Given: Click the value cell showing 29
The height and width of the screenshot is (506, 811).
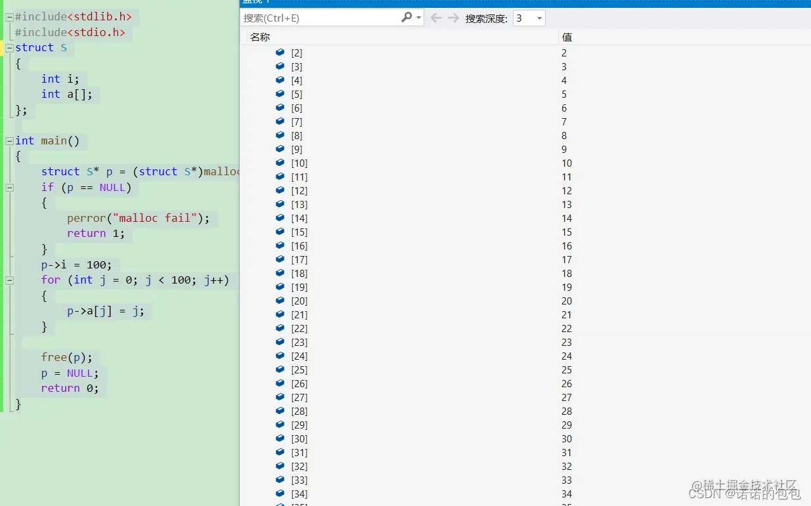Looking at the screenshot, I should pos(567,425).
